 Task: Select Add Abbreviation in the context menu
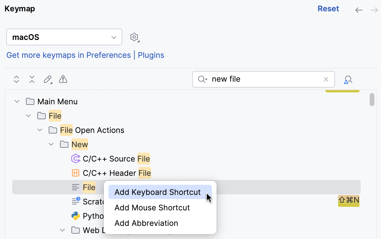146,223
